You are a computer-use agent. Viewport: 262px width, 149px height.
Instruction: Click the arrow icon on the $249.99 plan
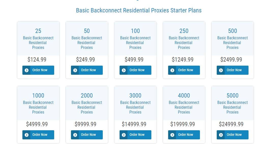[75, 70]
